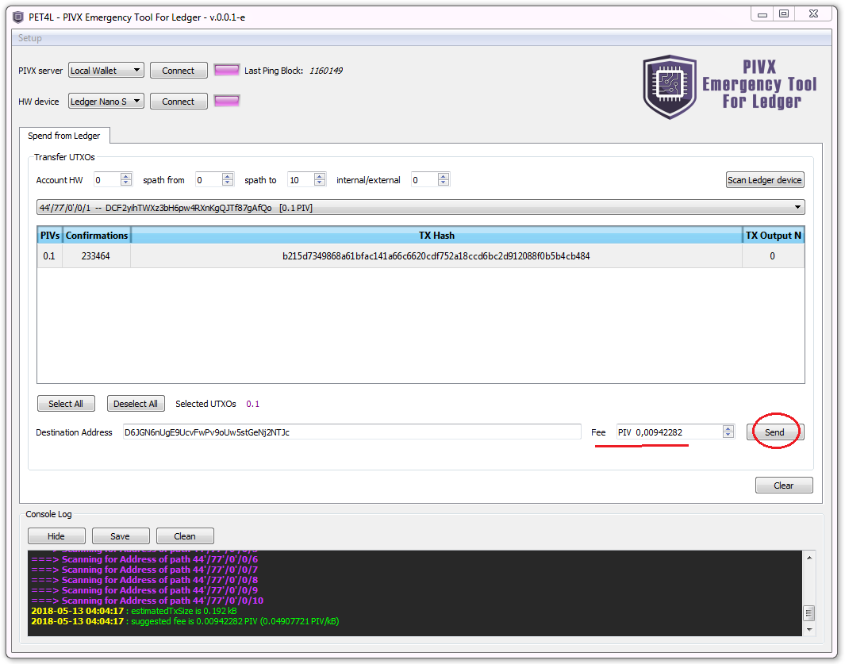This screenshot has height=664, width=845.
Task: Select the UTXO row with hash b215d734...
Action: click(421, 256)
